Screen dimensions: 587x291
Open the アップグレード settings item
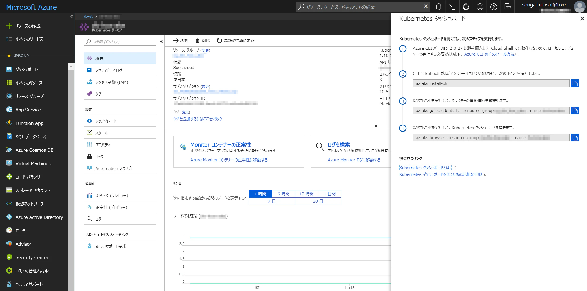[120, 121]
